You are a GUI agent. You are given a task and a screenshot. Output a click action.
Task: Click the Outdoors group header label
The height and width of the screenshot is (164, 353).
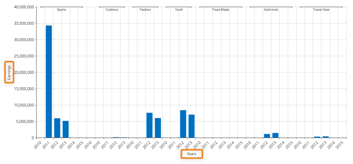[x=111, y=10]
